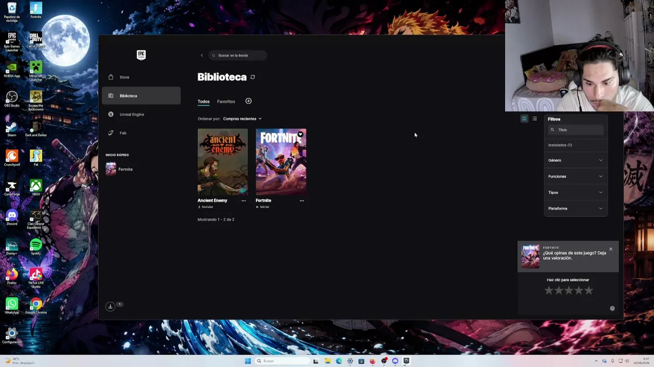Click Instalar under Ancient Enemy
This screenshot has height=367, width=654.
[x=206, y=207]
